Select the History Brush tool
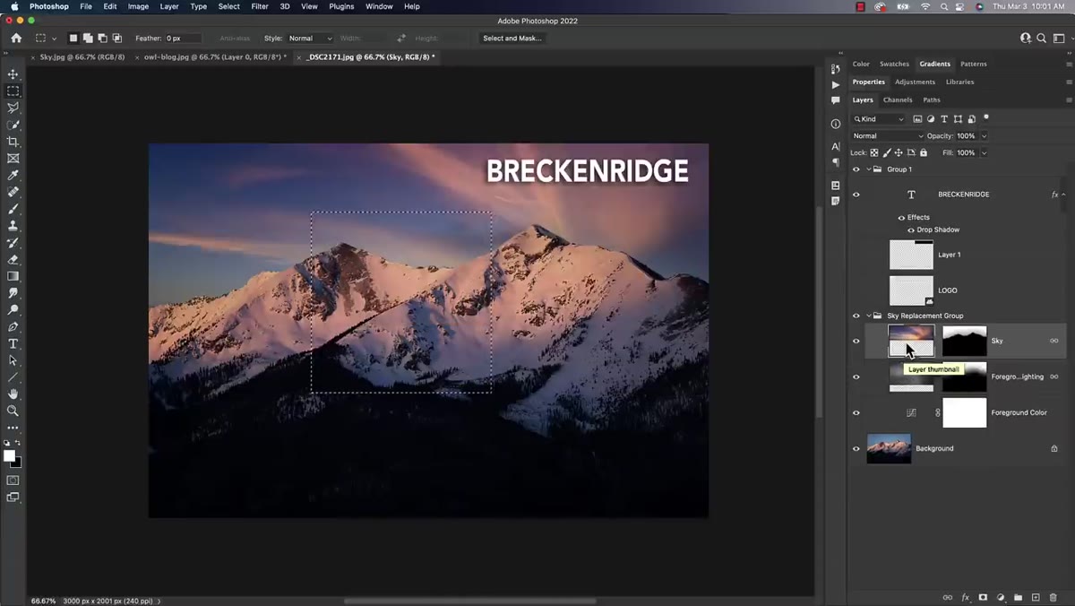 [x=13, y=243]
